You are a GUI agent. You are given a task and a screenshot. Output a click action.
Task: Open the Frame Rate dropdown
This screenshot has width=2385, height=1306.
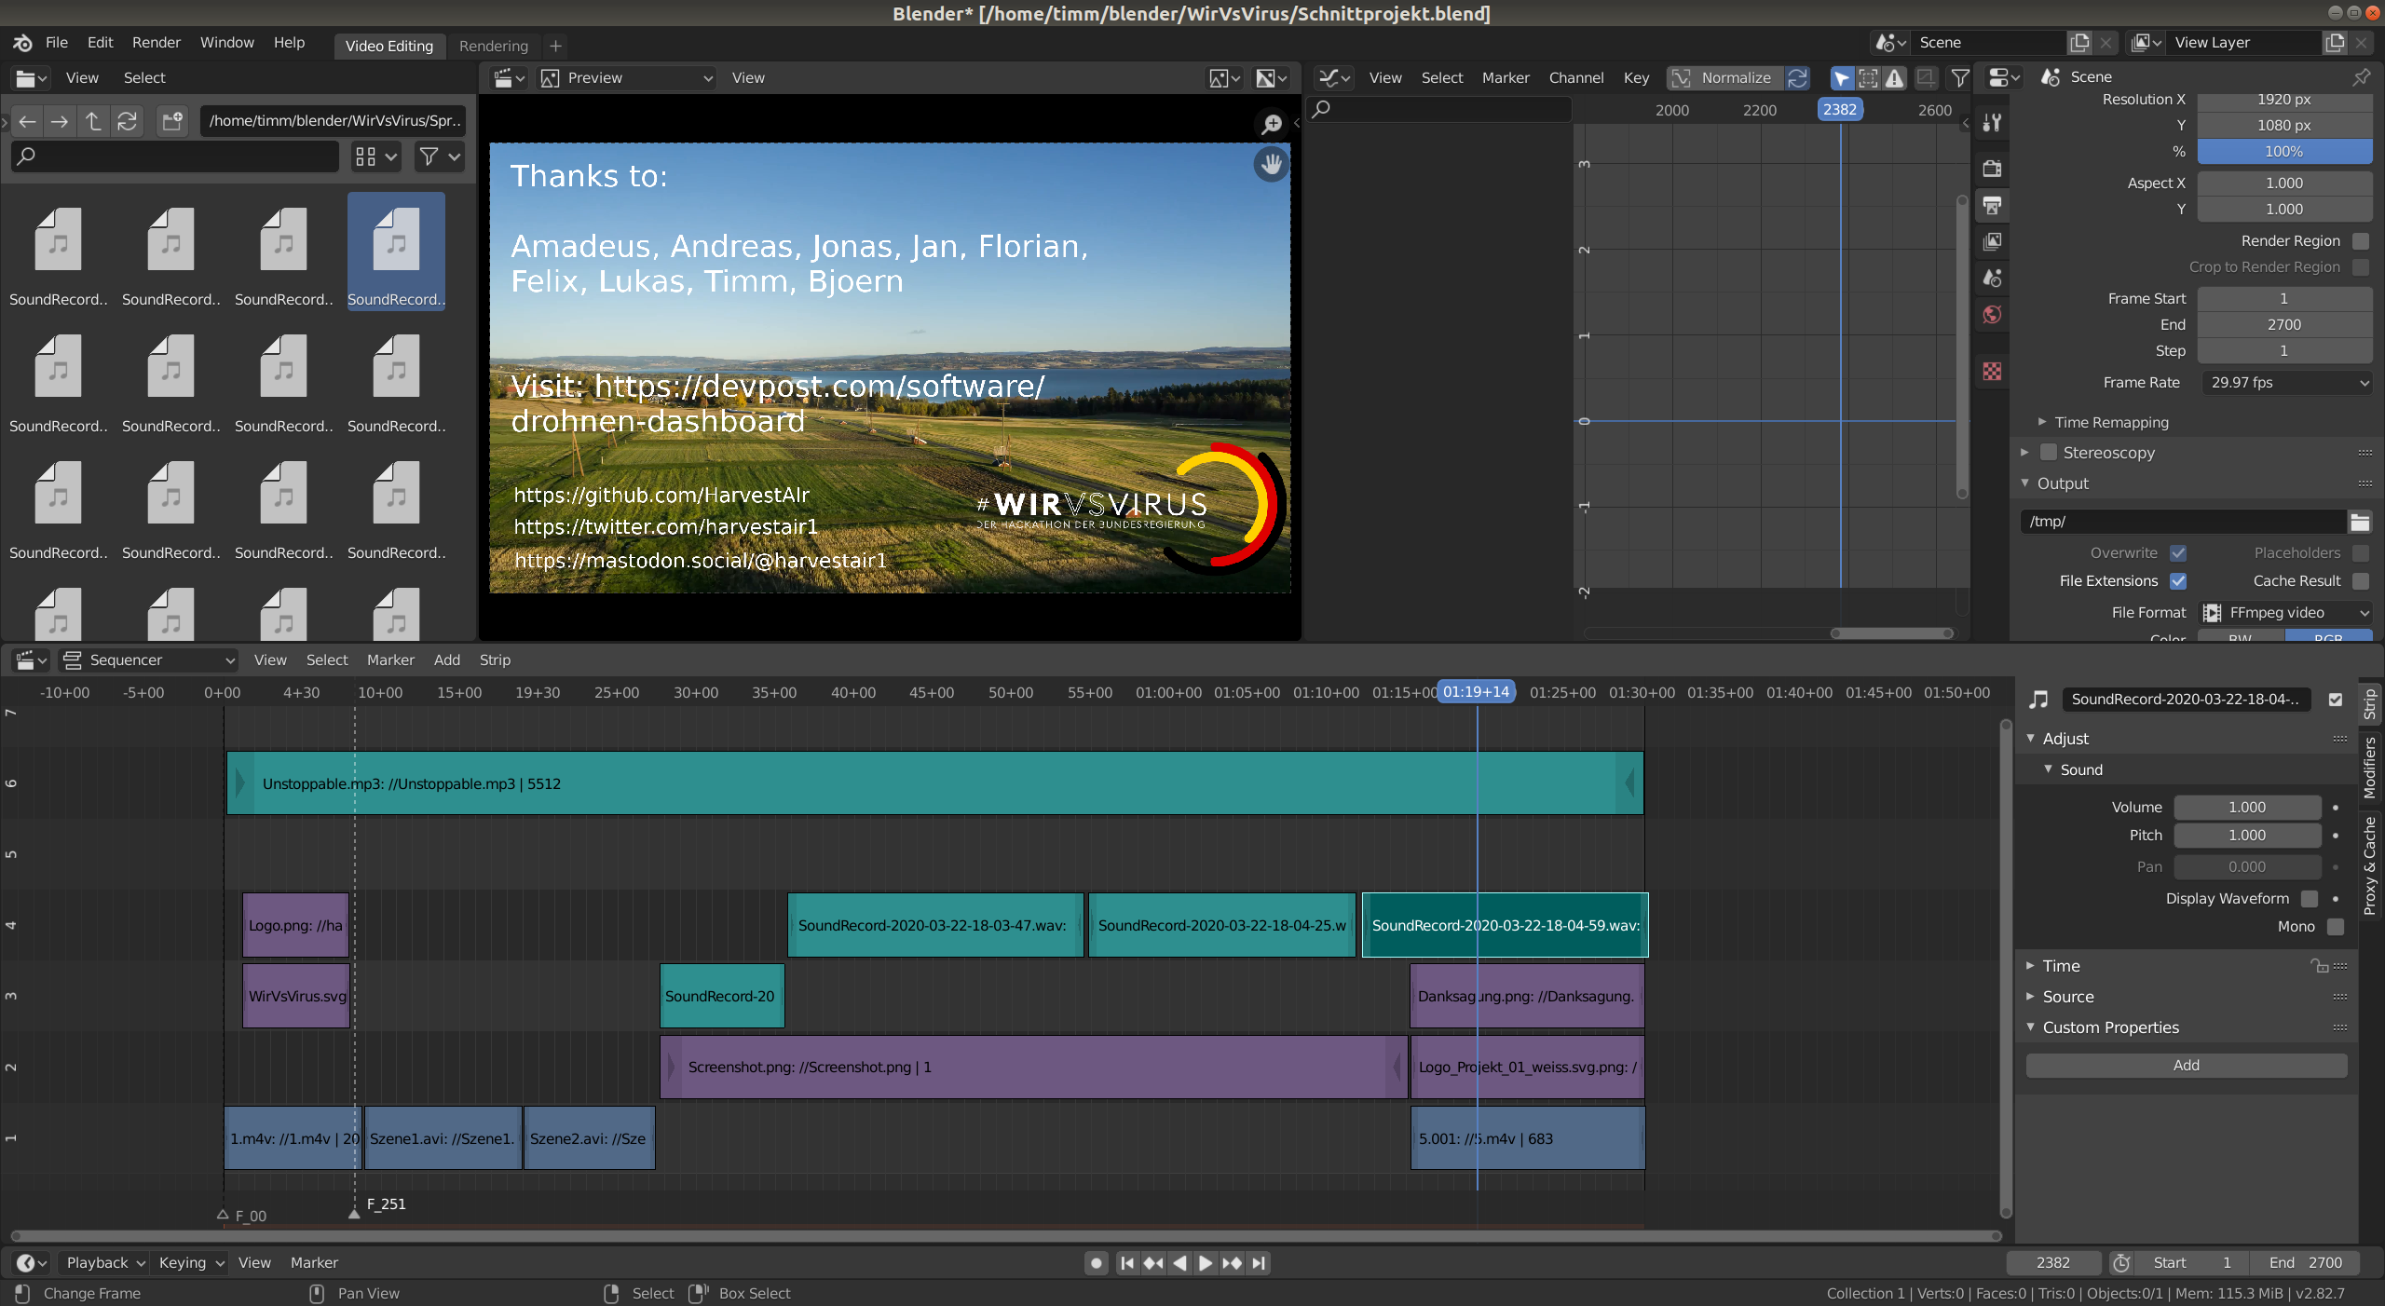pos(2285,383)
